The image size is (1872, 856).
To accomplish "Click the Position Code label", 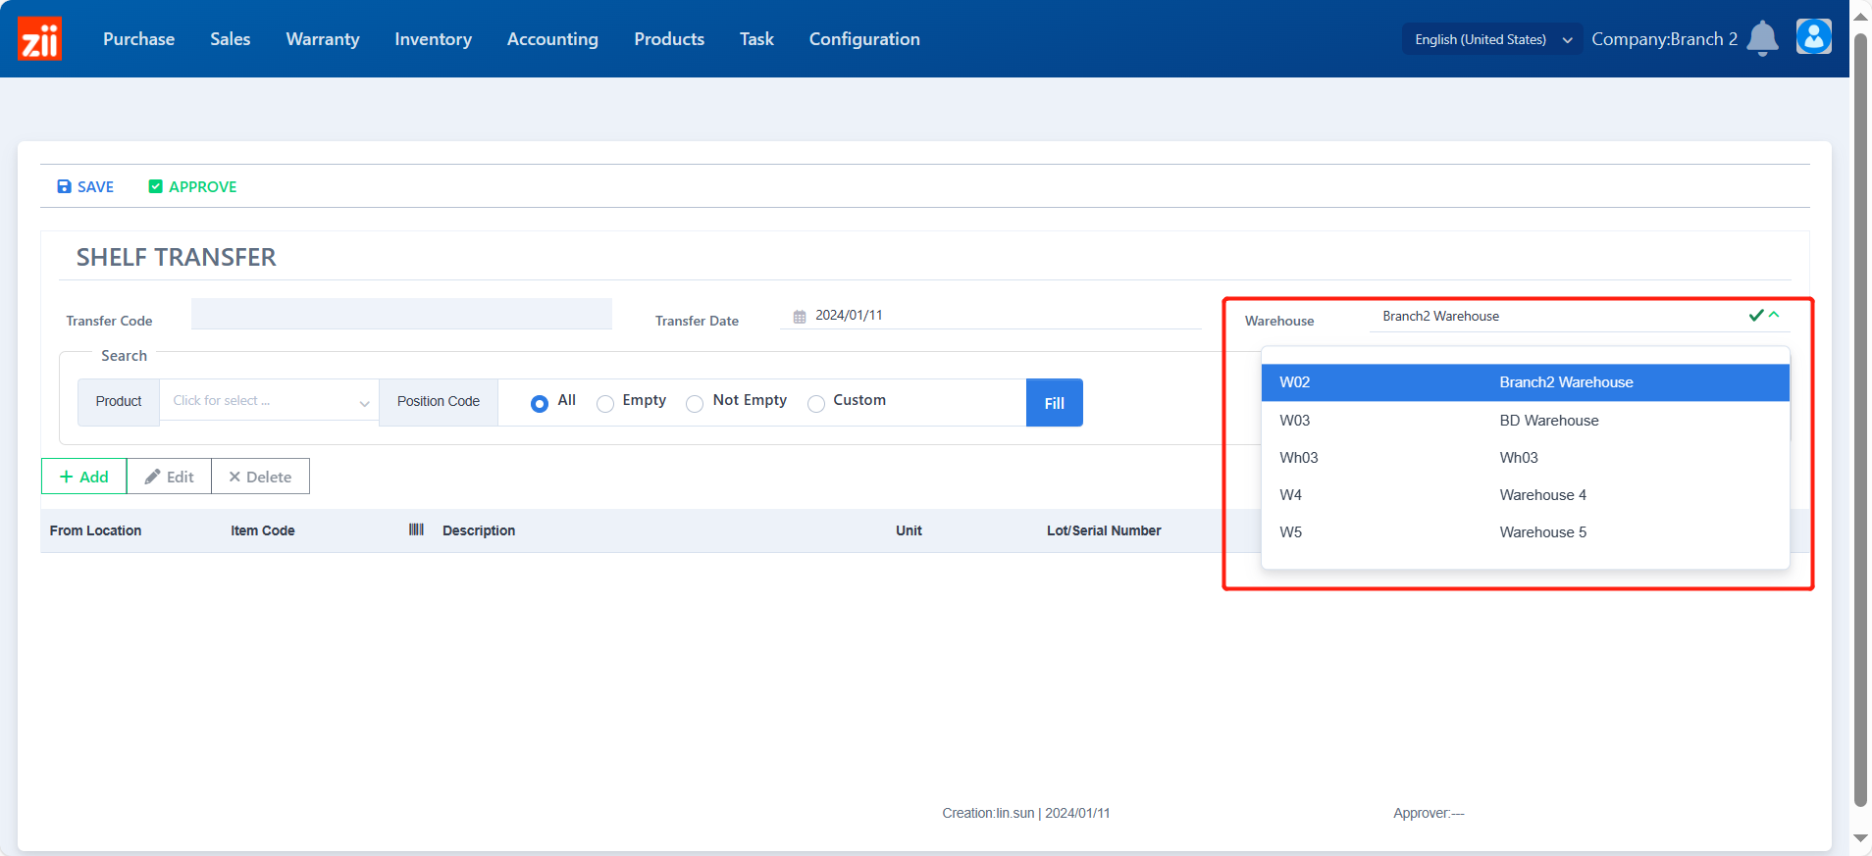I will click(x=439, y=401).
